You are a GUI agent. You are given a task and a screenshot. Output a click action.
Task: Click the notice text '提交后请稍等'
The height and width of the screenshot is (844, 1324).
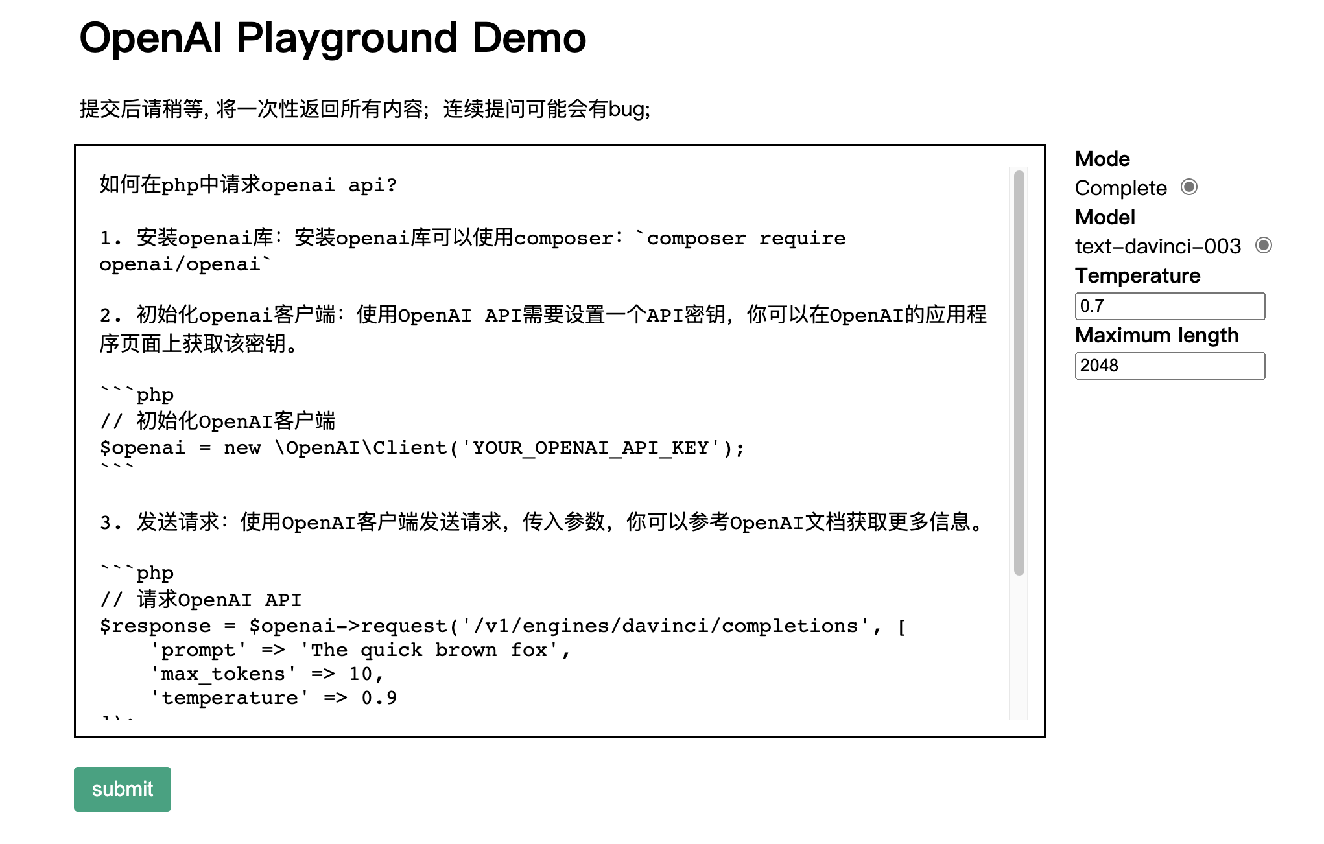click(142, 109)
